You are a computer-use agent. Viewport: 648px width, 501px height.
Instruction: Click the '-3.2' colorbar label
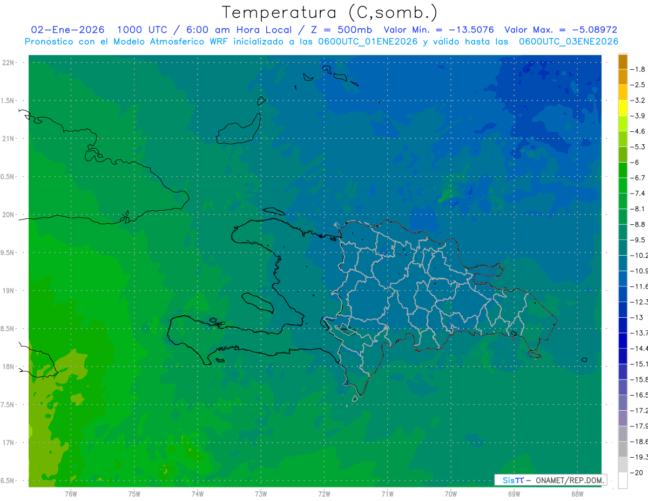(x=639, y=101)
